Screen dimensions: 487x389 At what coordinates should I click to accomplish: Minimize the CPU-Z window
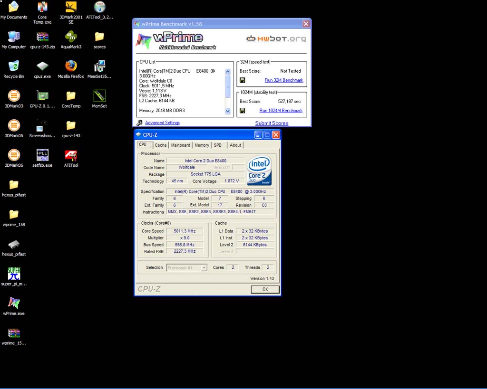258,134
